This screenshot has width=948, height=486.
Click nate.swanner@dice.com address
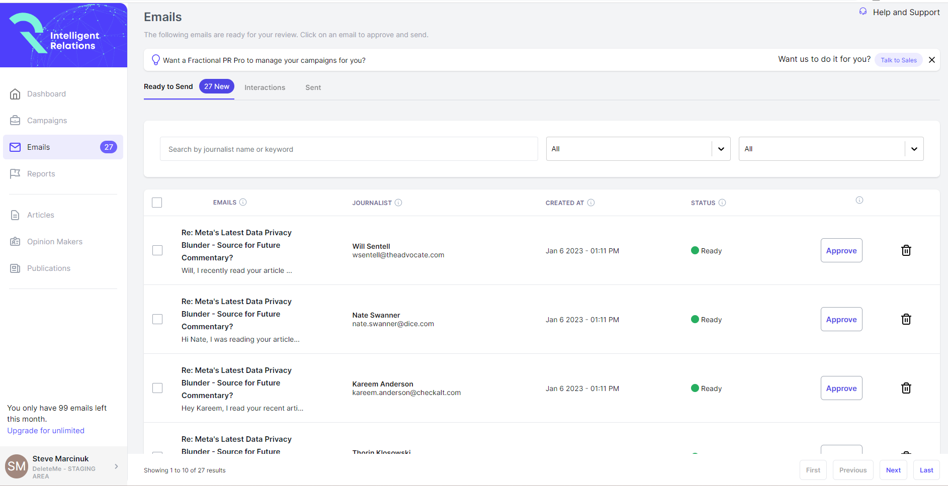click(393, 324)
